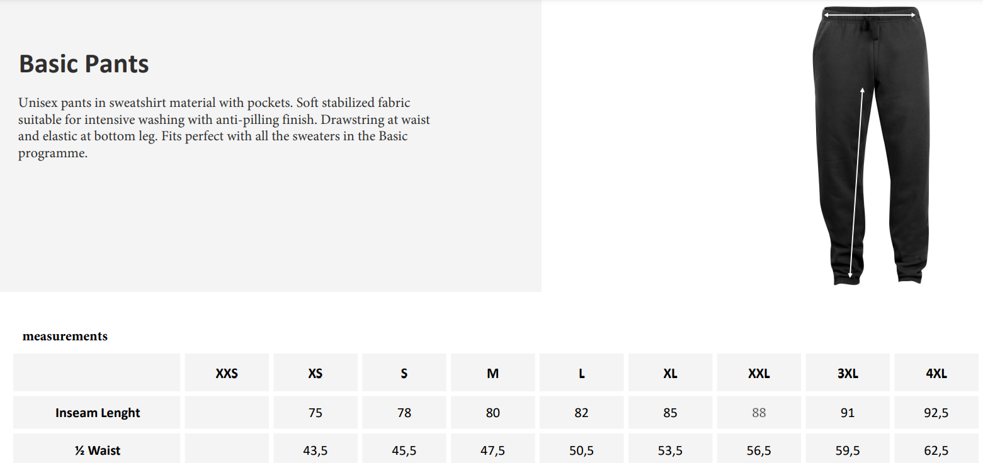Click the Basic Pants heading

[84, 64]
